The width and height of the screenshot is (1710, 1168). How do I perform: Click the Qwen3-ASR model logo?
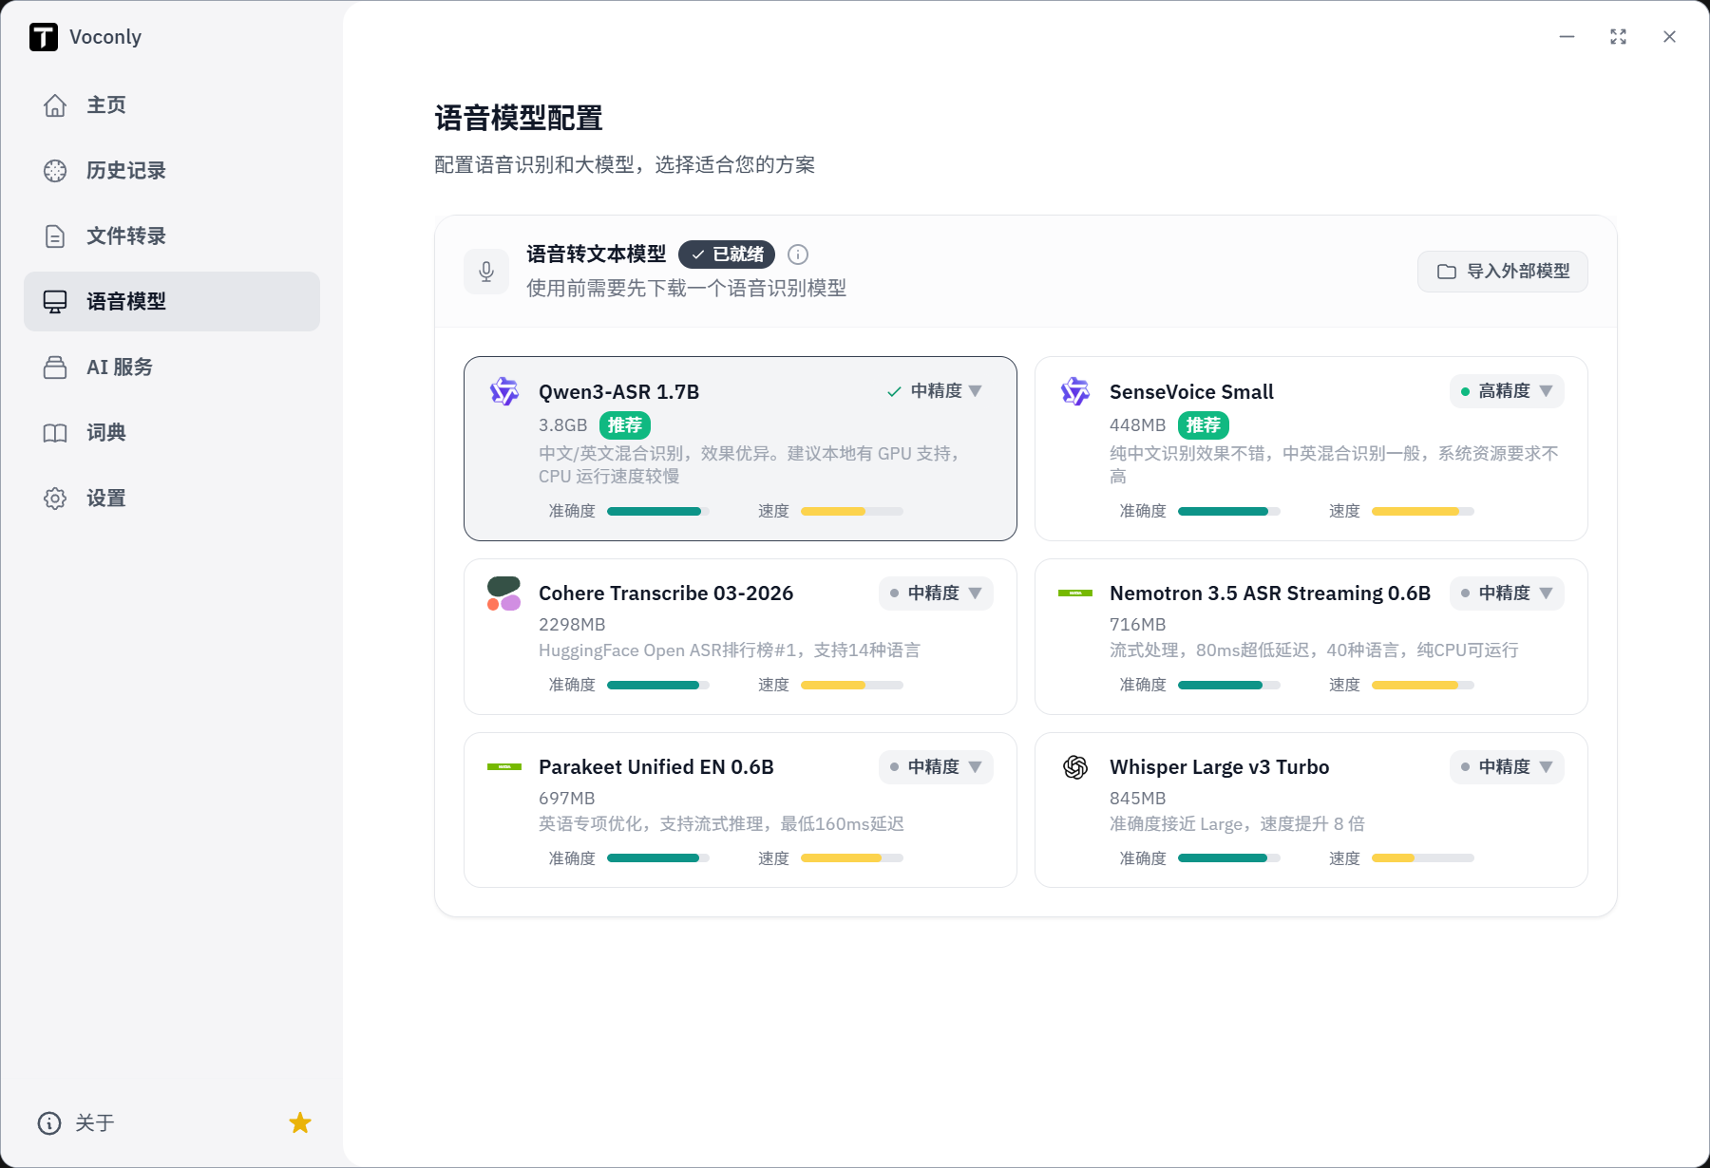point(504,391)
